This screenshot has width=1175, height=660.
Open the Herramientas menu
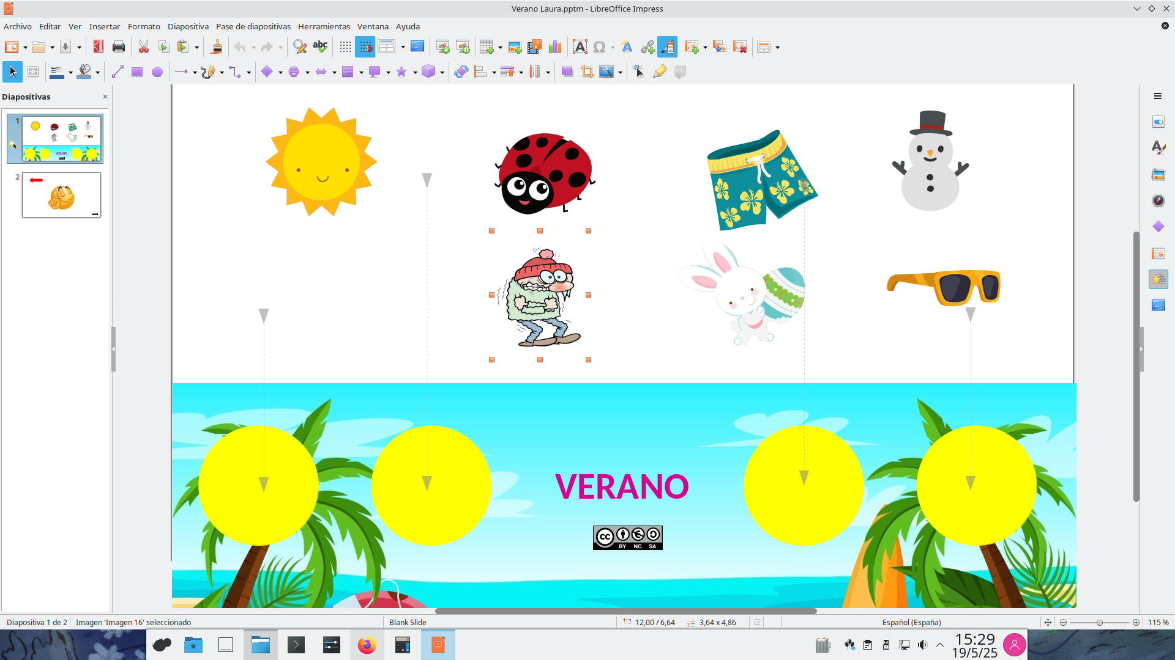[324, 26]
